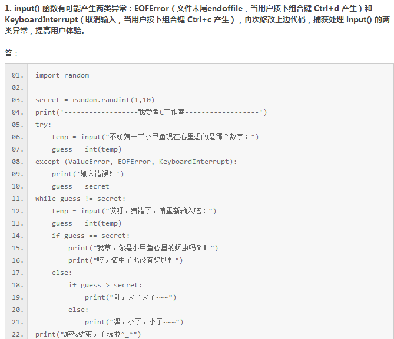This screenshot has height=339, width=394.
Task: Click line number 19.
Action: click(18, 297)
